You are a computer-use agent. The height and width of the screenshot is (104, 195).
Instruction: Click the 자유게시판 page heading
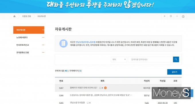[63, 29]
